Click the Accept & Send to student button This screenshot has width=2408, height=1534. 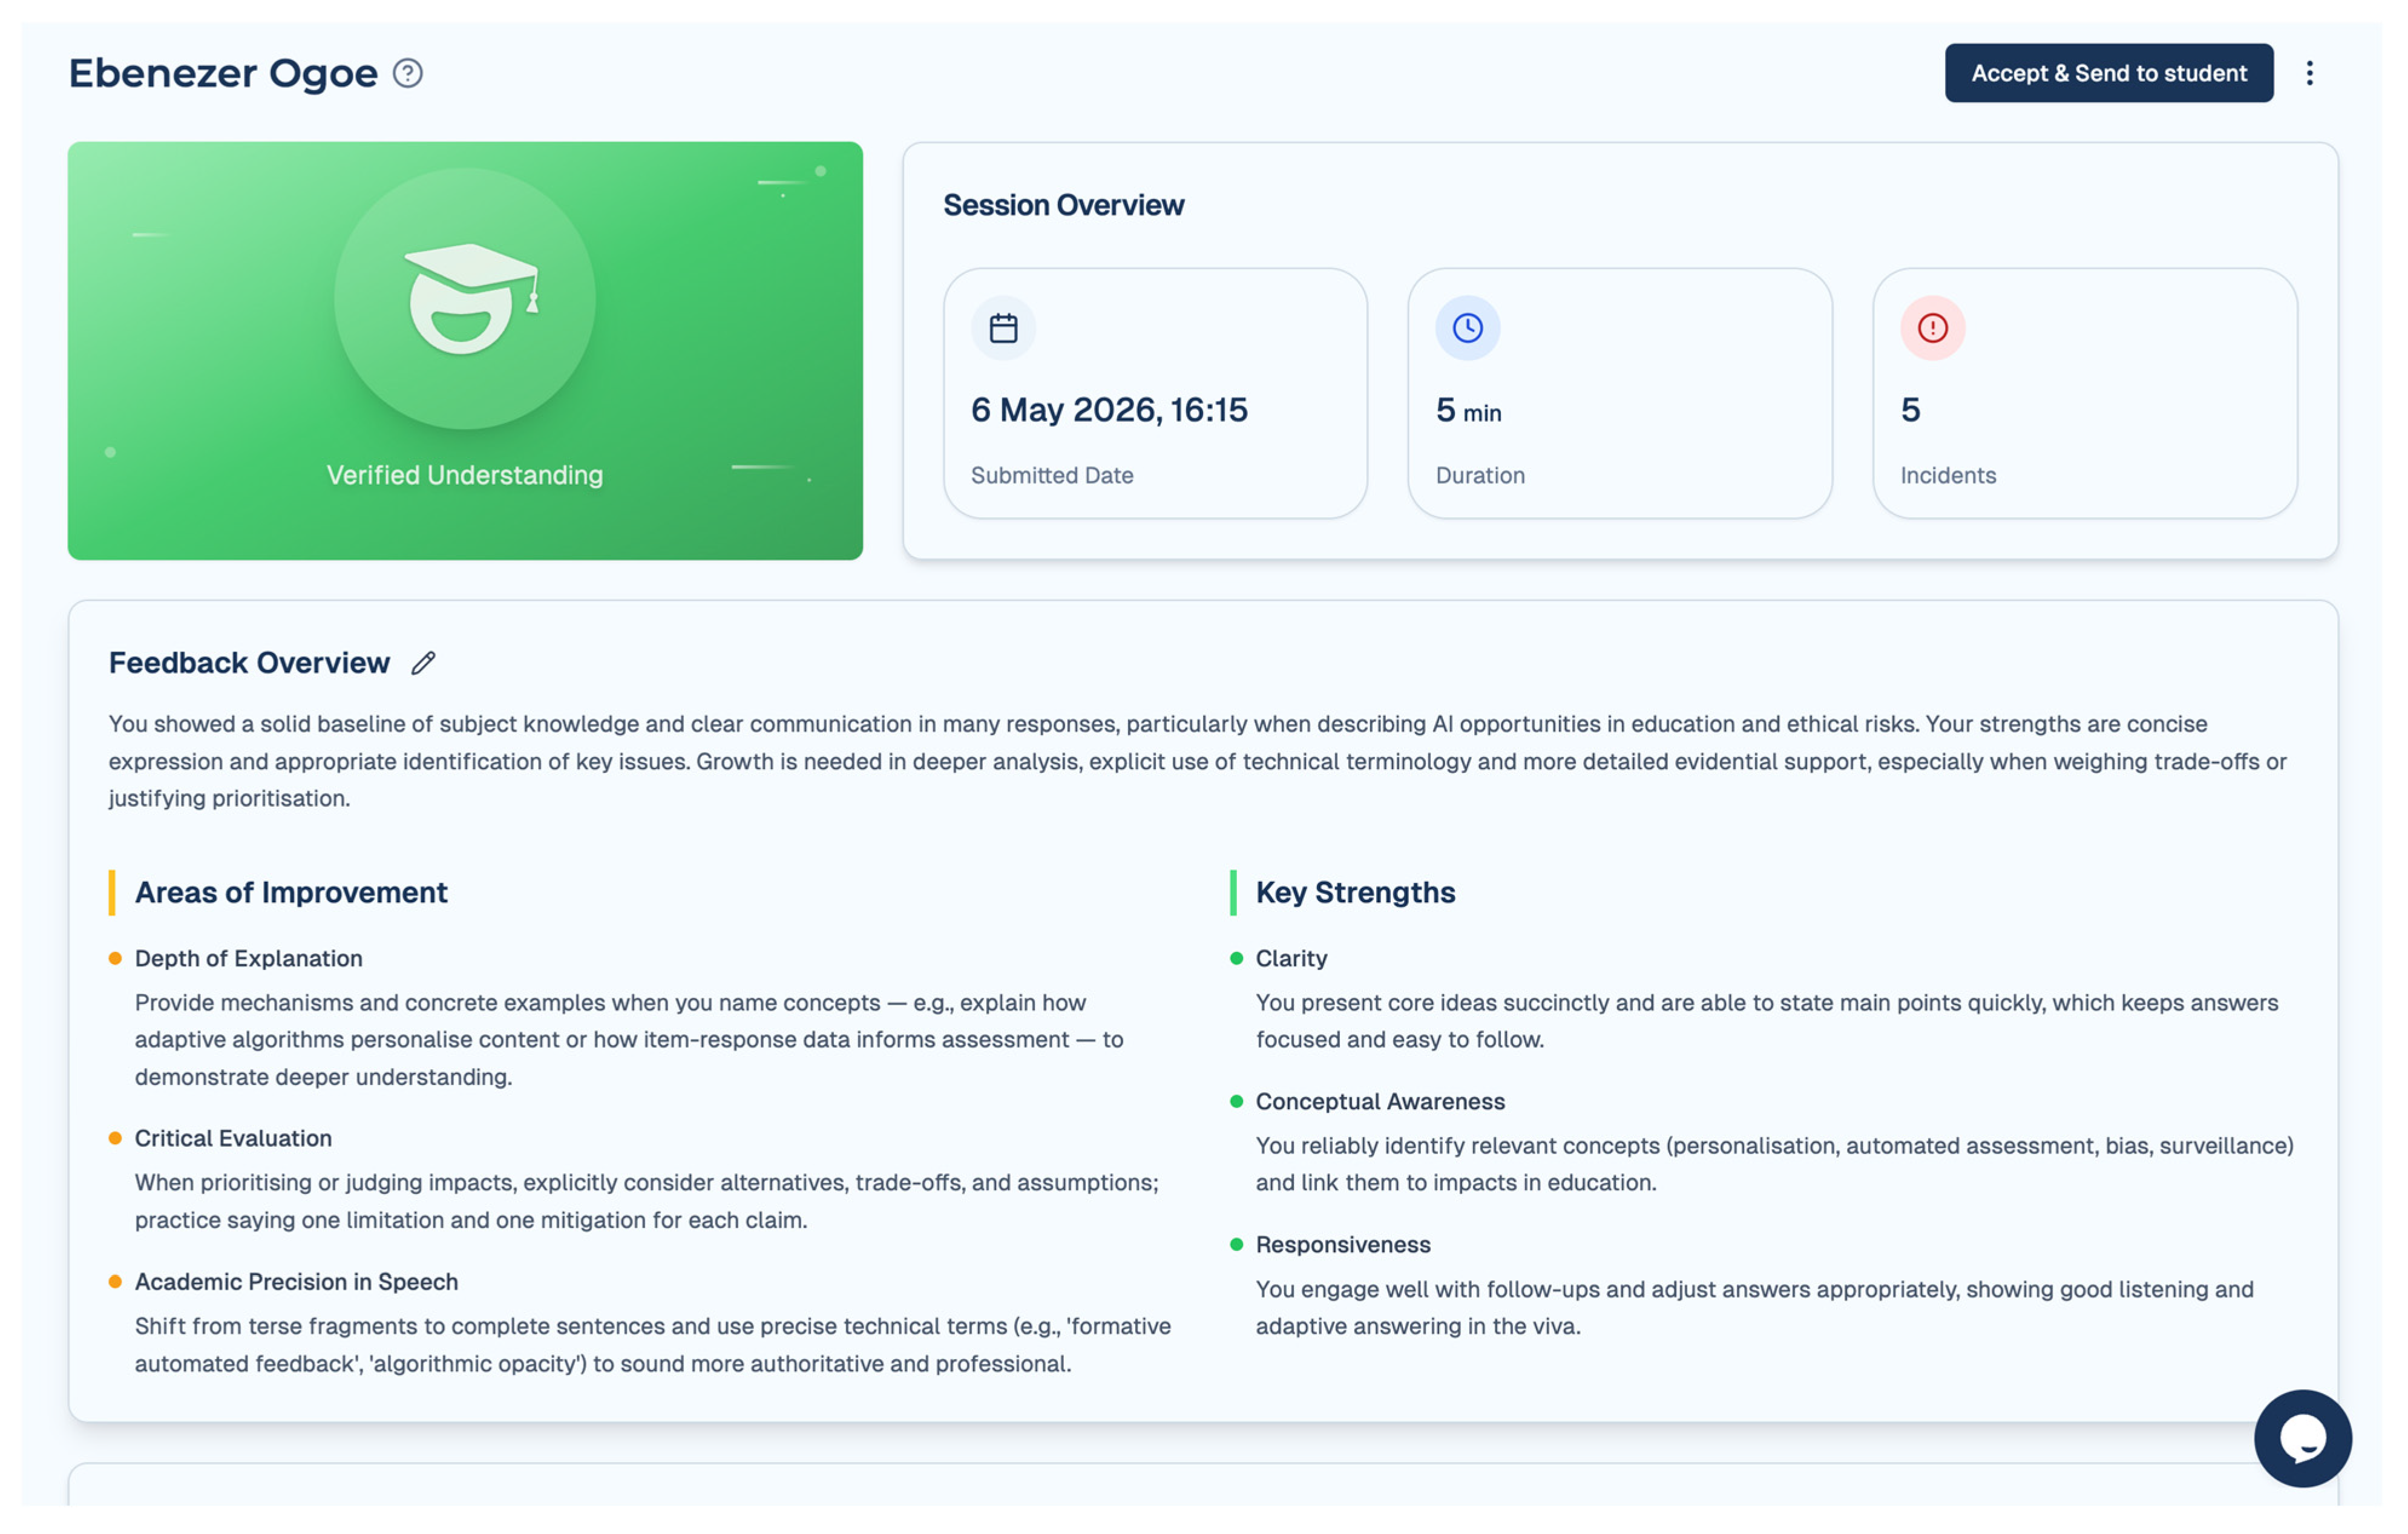tap(2108, 73)
